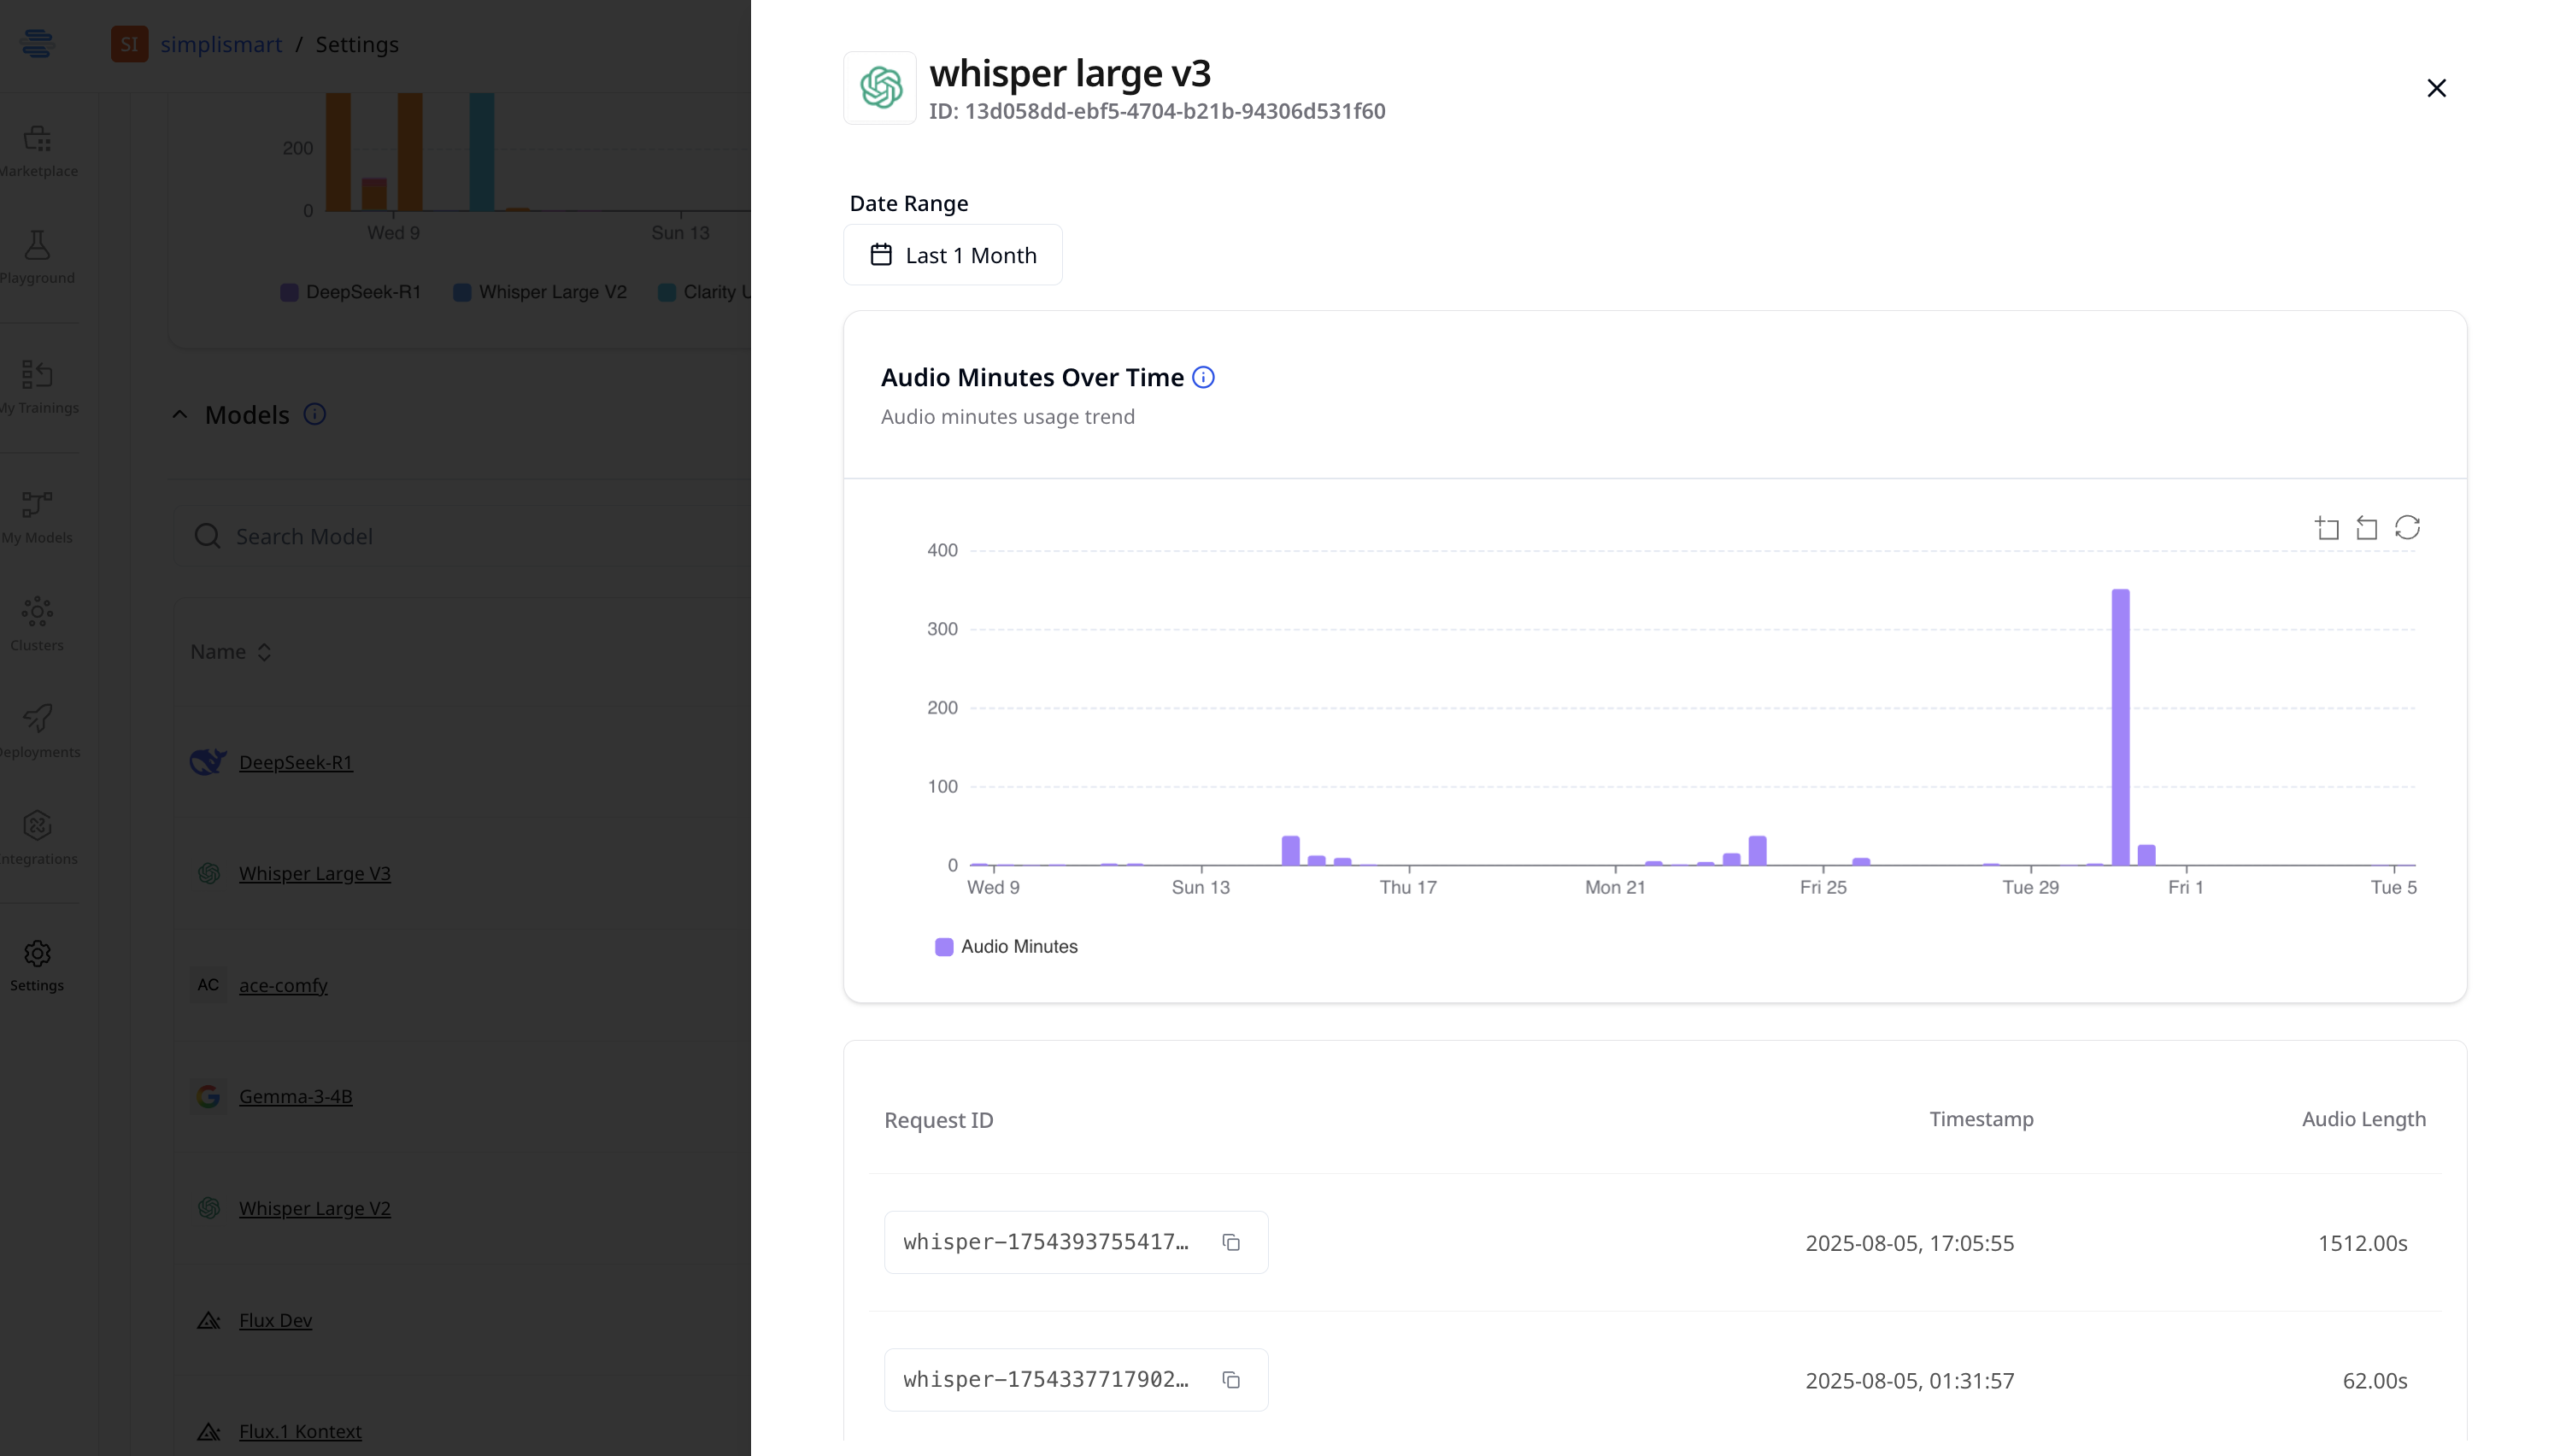Open Playground in the sidebar
Viewport: 2560px width, 1456px height.
37,258
